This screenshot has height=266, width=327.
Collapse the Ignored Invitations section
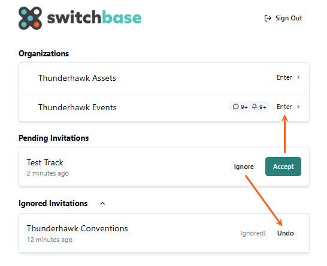102,204
